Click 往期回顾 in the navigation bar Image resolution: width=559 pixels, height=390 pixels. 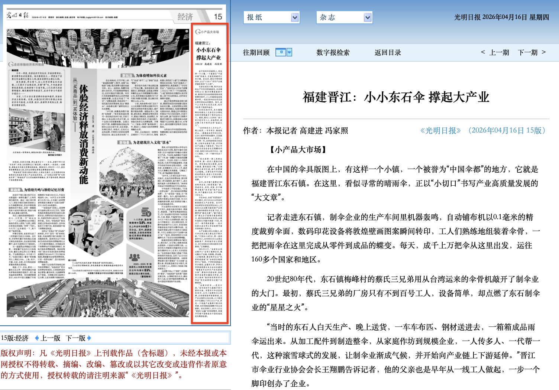(256, 52)
